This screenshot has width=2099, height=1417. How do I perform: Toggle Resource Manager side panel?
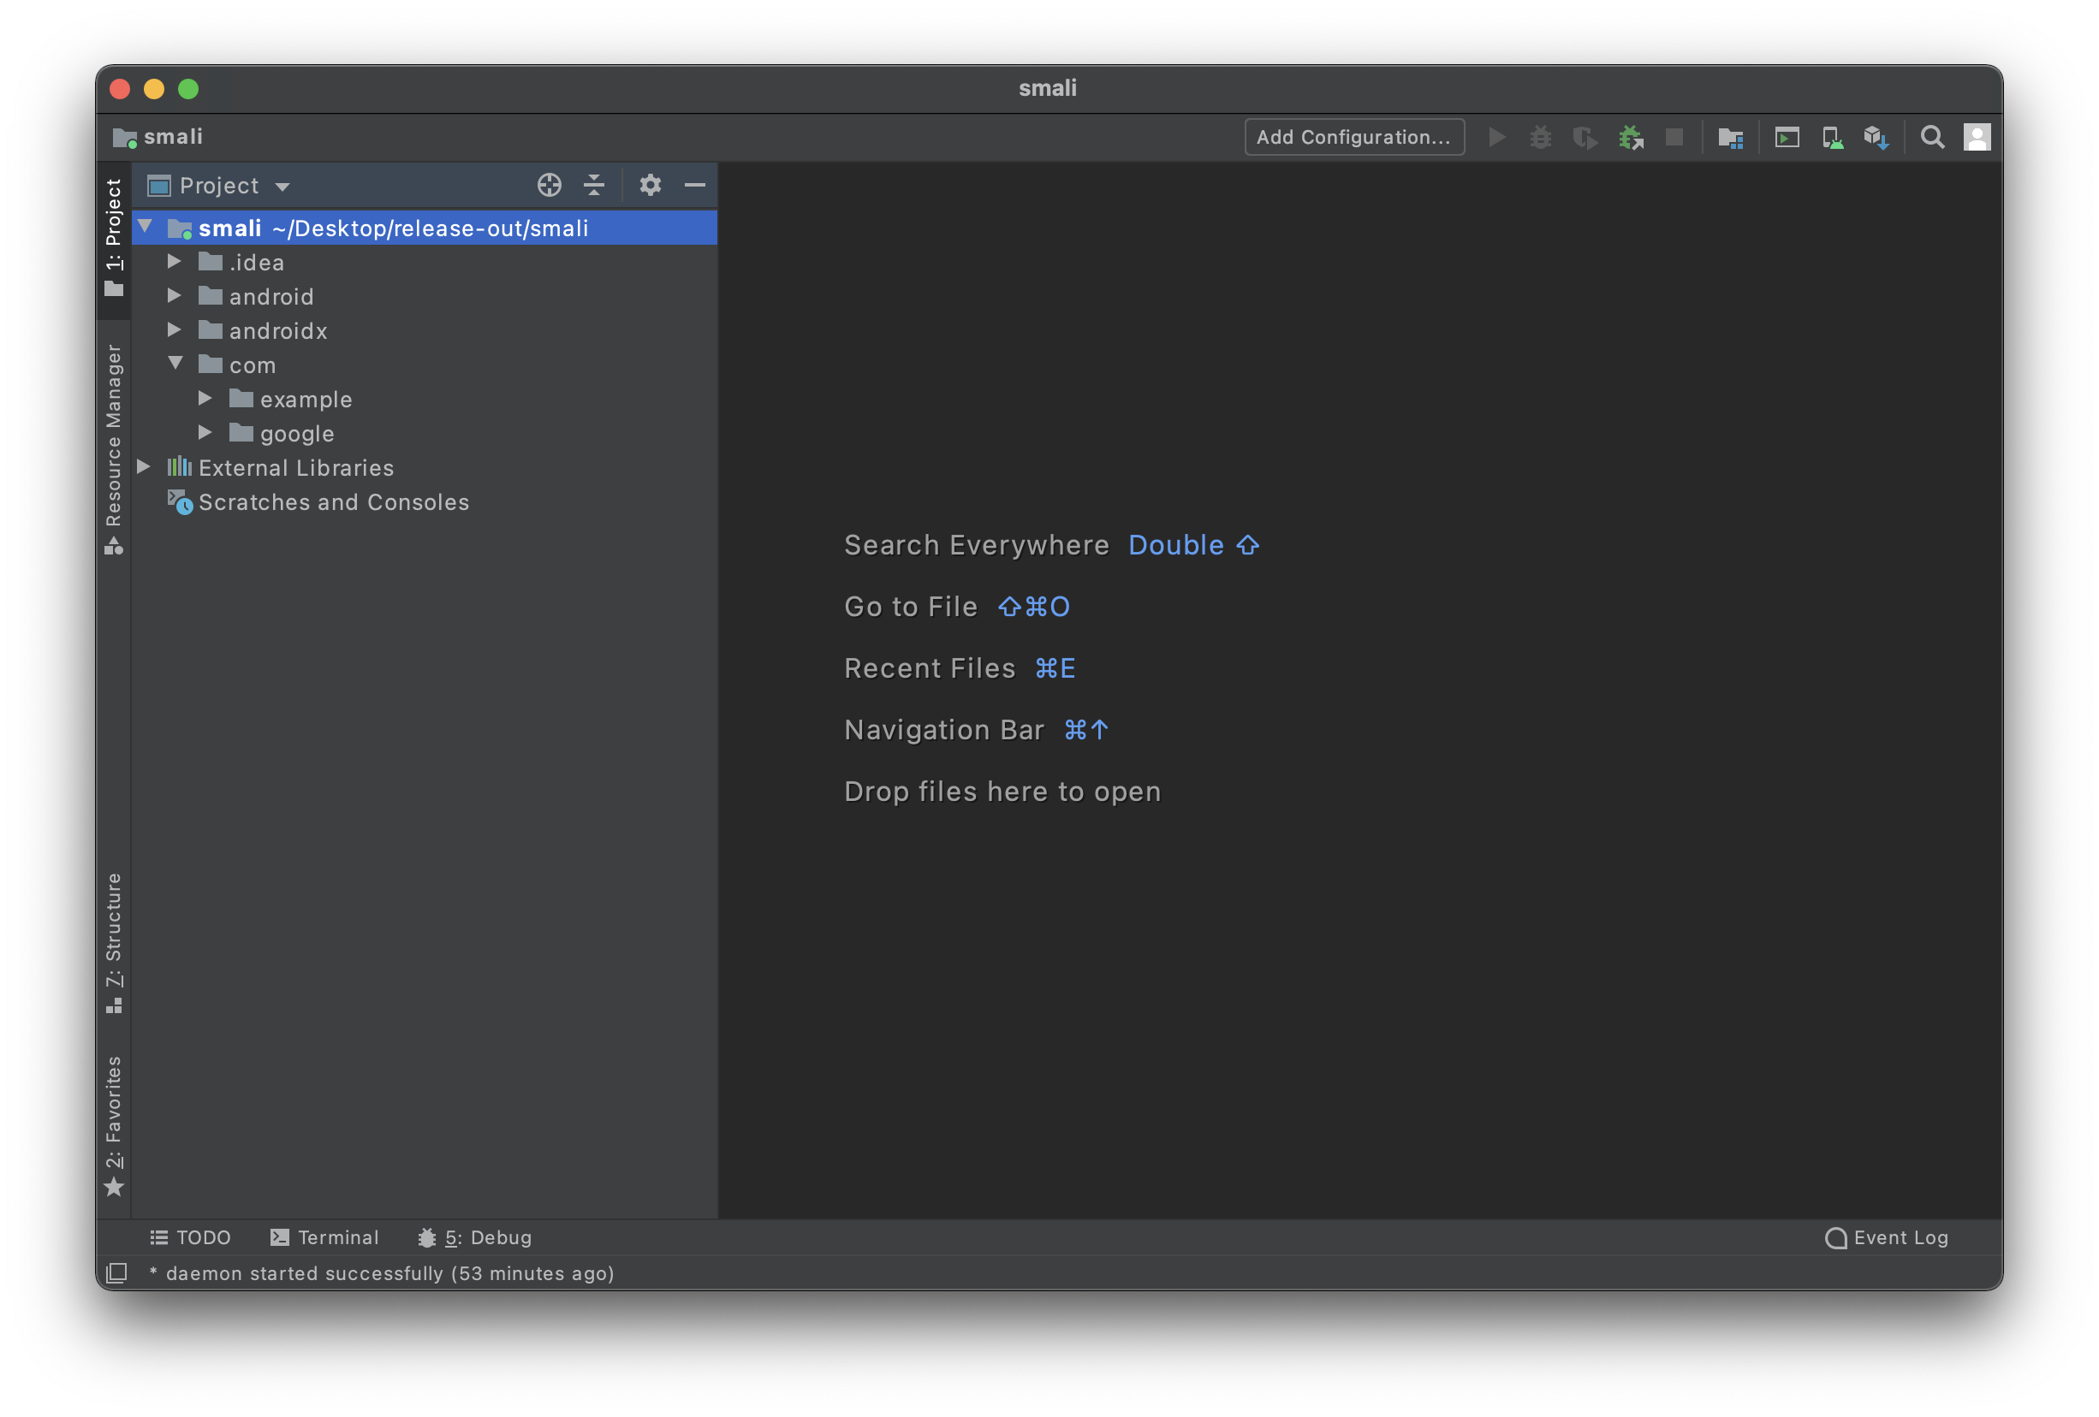click(114, 447)
